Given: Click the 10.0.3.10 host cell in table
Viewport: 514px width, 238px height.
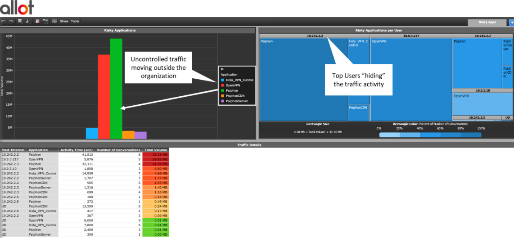Looking at the screenshot, I should coord(14,168).
